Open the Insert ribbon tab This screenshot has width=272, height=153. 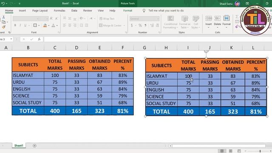click(x=23, y=11)
